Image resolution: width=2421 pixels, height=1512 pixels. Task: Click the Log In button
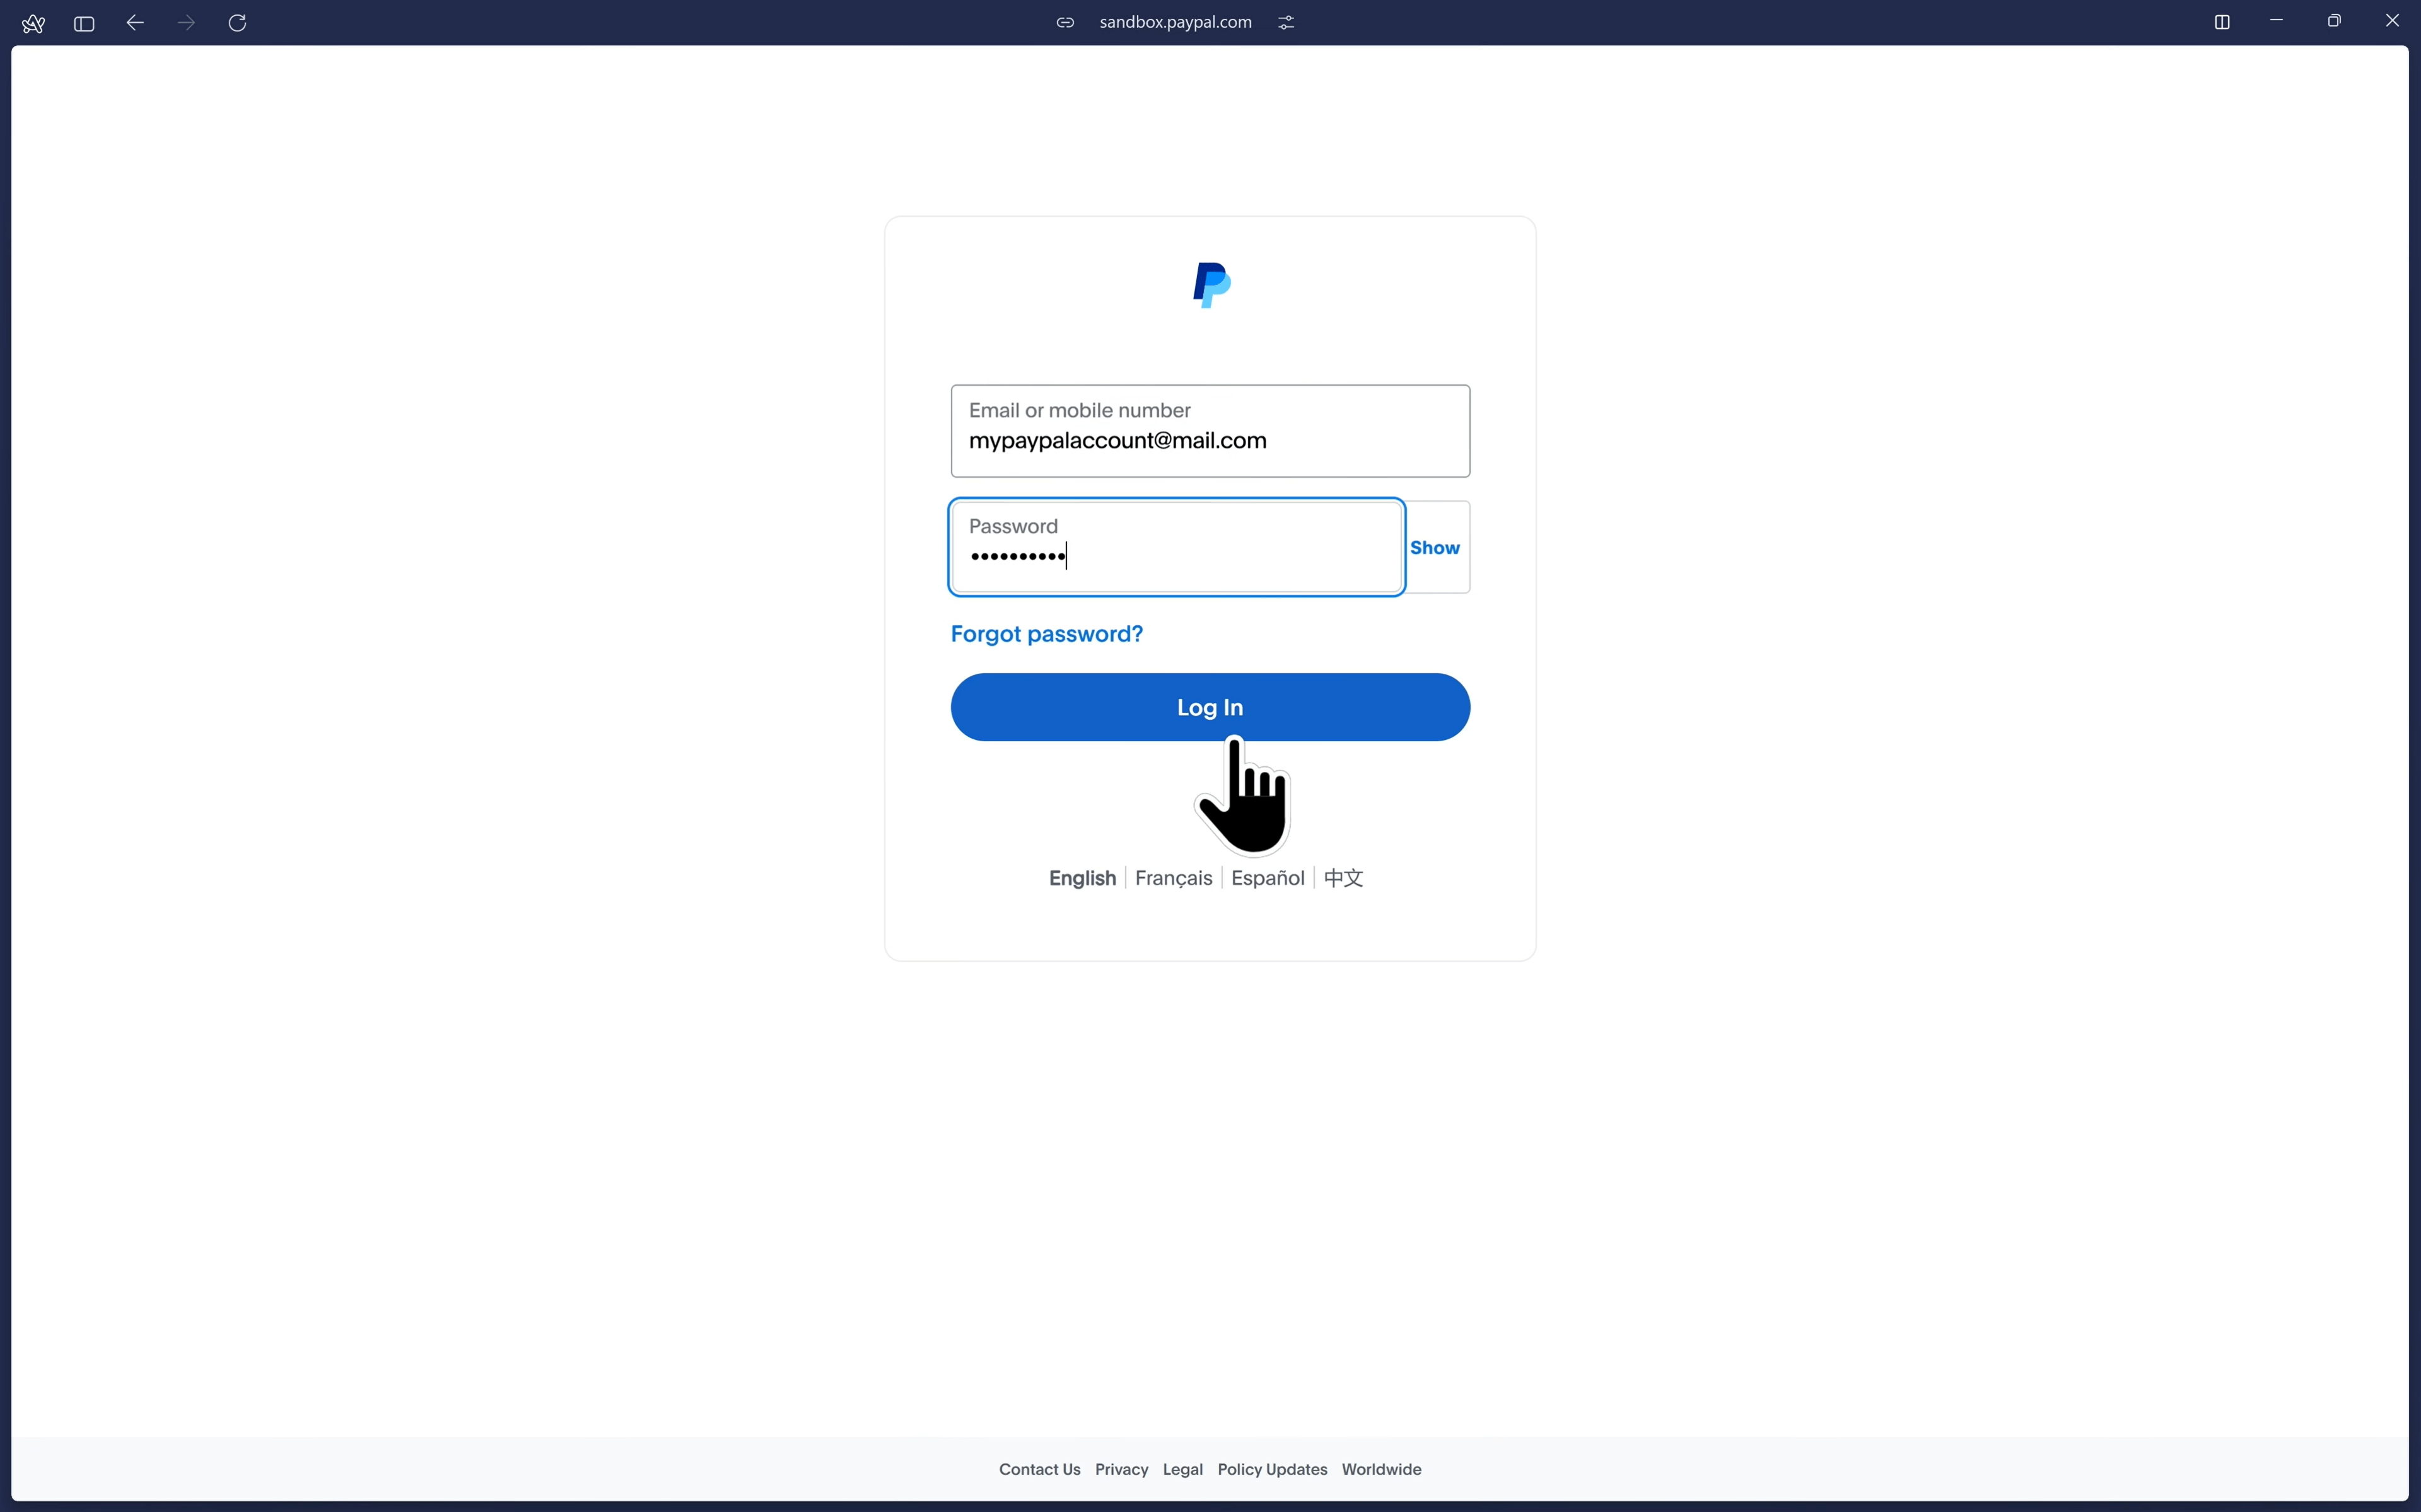(x=1210, y=707)
